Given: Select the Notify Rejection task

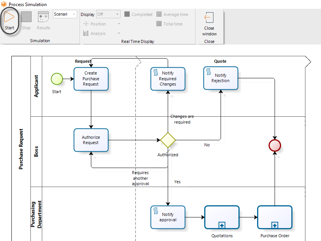Looking at the screenshot, I should pos(221,78).
